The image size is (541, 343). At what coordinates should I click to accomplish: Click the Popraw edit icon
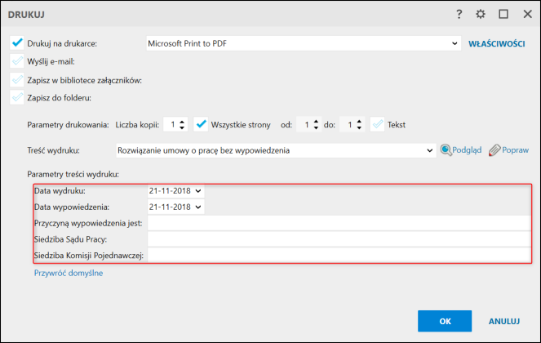494,150
